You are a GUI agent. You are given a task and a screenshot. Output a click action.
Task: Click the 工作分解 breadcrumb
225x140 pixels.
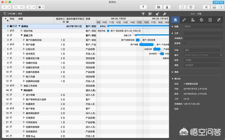click(11, 14)
